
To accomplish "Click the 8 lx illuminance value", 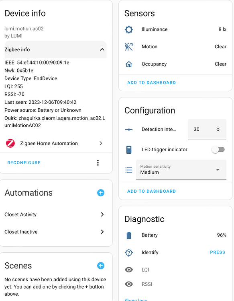I will 222,29.
